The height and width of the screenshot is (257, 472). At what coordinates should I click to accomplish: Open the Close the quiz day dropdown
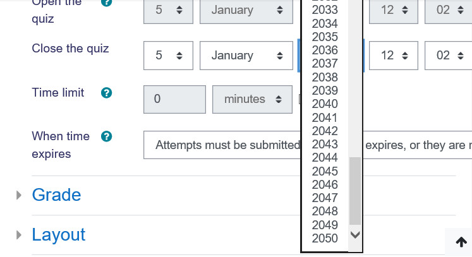click(168, 56)
